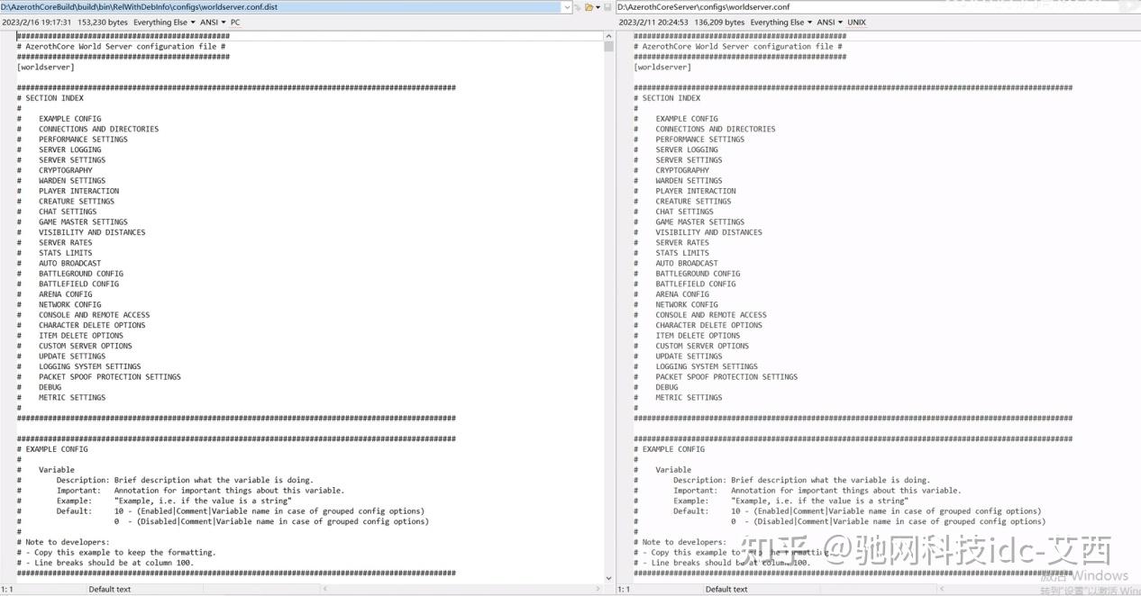Click the 2023/2/11 20:24:53 timestamp

653,22
